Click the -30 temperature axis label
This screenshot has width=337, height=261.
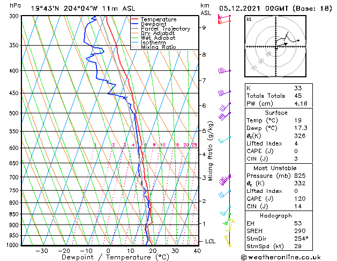click(x=41, y=251)
